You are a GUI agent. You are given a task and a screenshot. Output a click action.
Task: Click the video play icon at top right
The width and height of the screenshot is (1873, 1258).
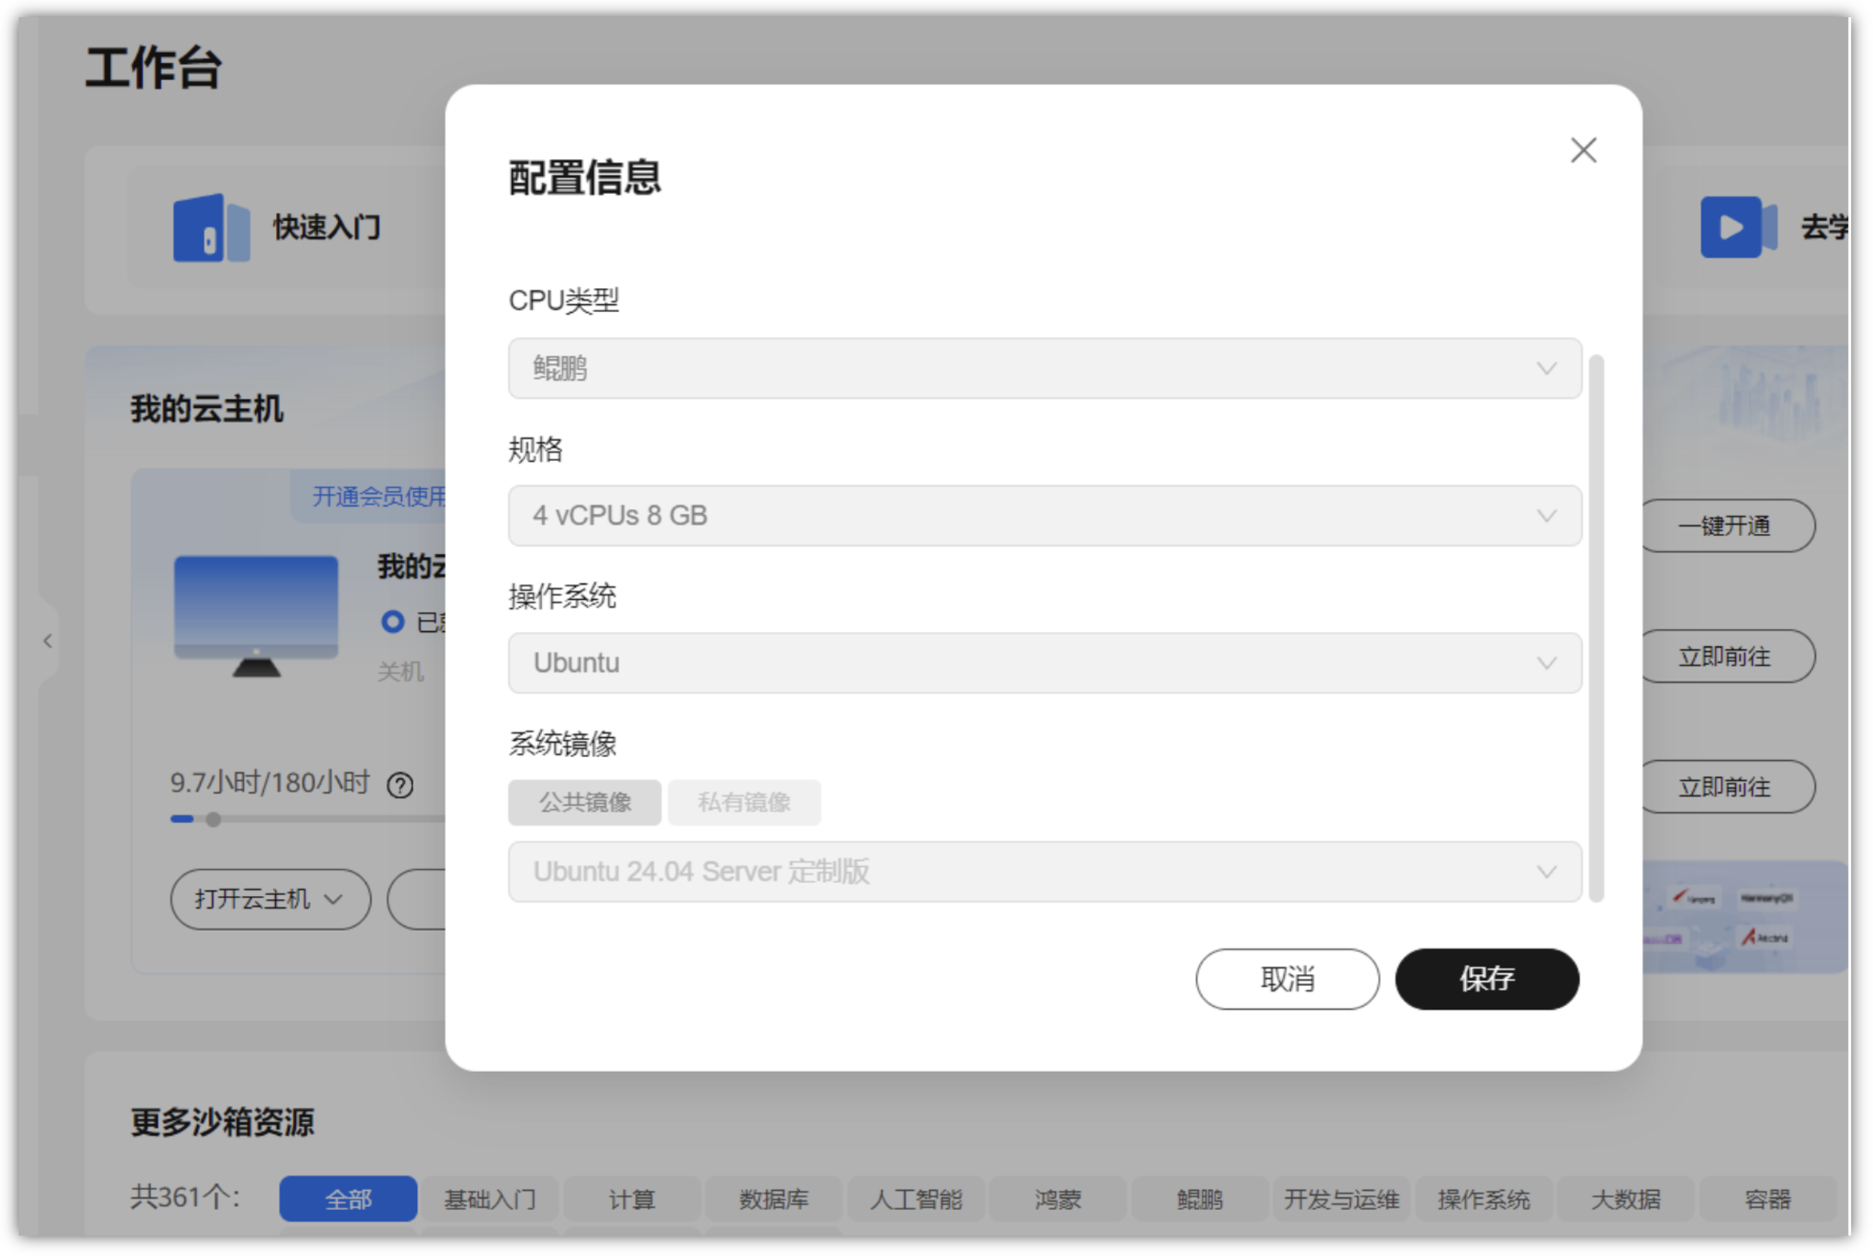pos(1737,227)
